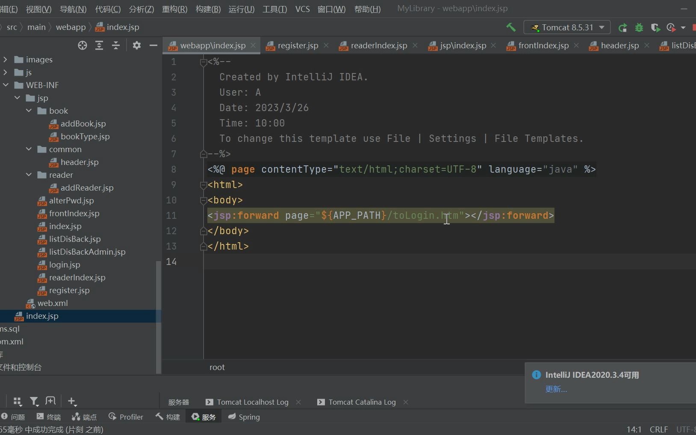
Task: Start debugging with the bug icon
Action: point(639,28)
